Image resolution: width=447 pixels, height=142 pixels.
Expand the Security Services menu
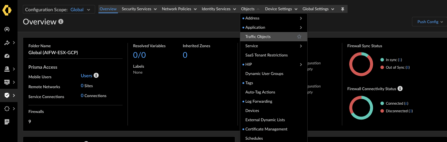pyautogui.click(x=139, y=9)
